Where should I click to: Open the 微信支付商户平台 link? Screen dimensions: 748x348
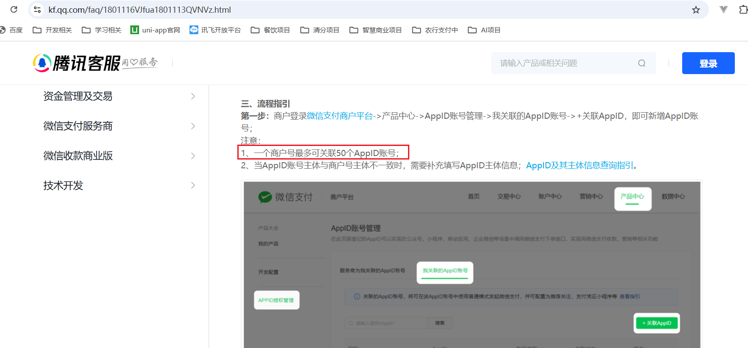pos(340,116)
